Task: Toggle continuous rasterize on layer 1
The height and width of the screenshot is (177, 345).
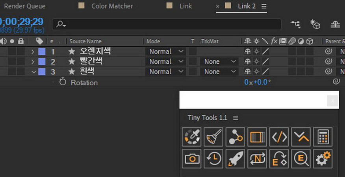Action: click(256, 52)
